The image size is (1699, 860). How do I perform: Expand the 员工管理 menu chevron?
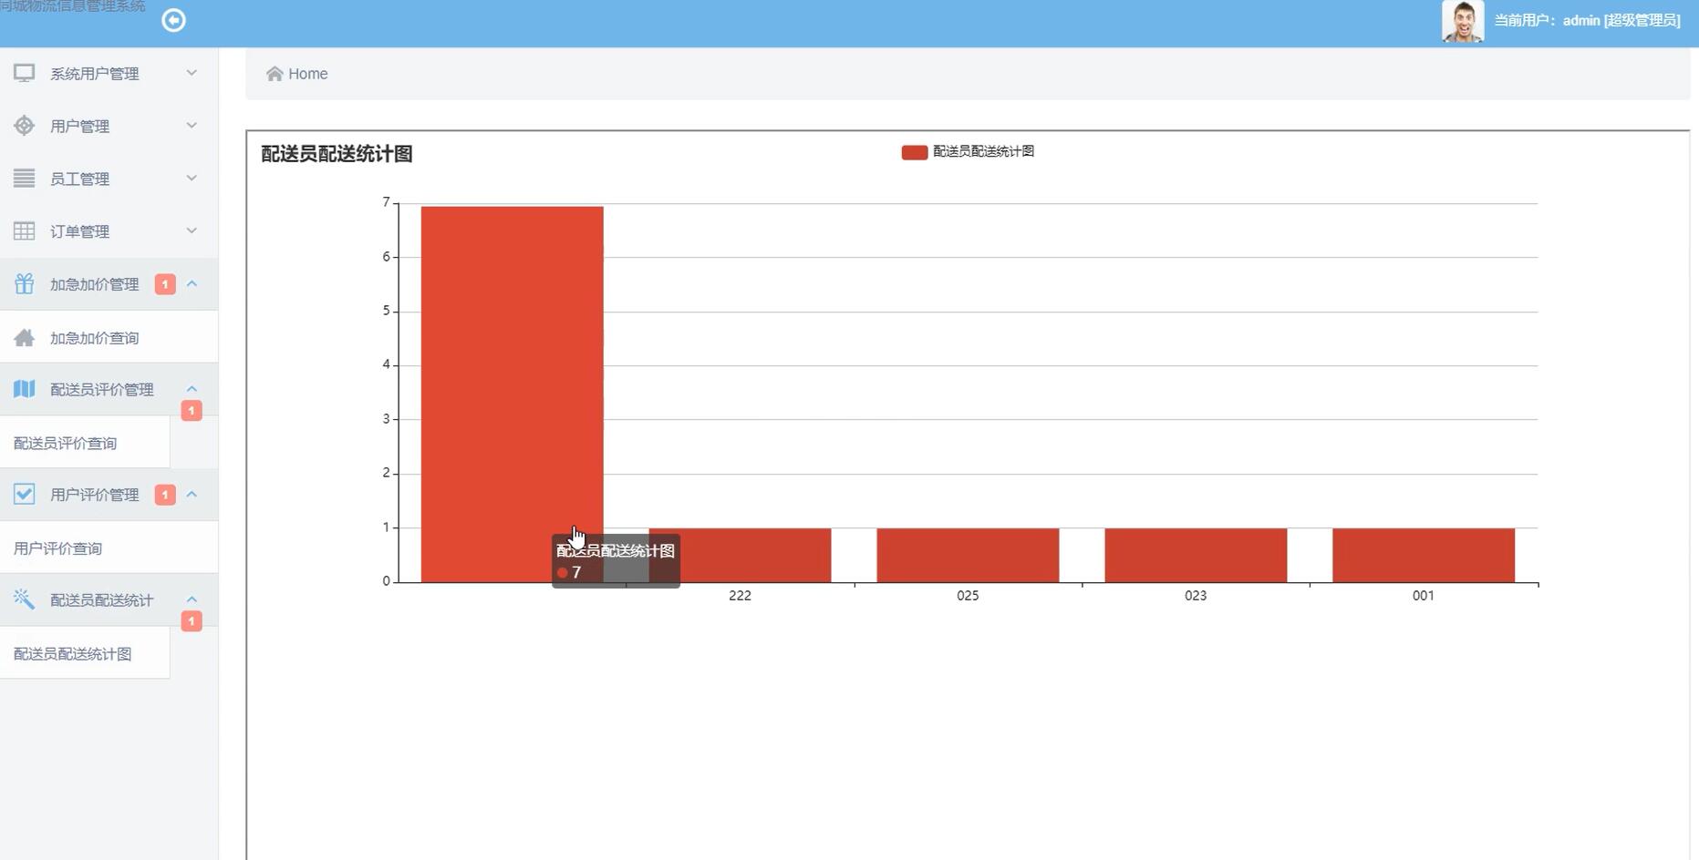(192, 179)
